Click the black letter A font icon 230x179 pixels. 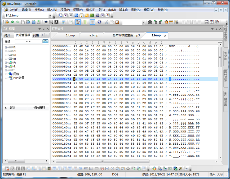coord(56,22)
